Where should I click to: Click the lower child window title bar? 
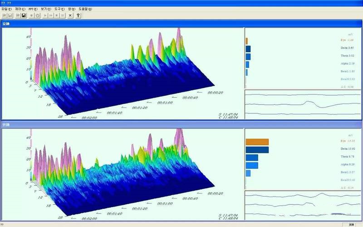[x=181, y=124]
